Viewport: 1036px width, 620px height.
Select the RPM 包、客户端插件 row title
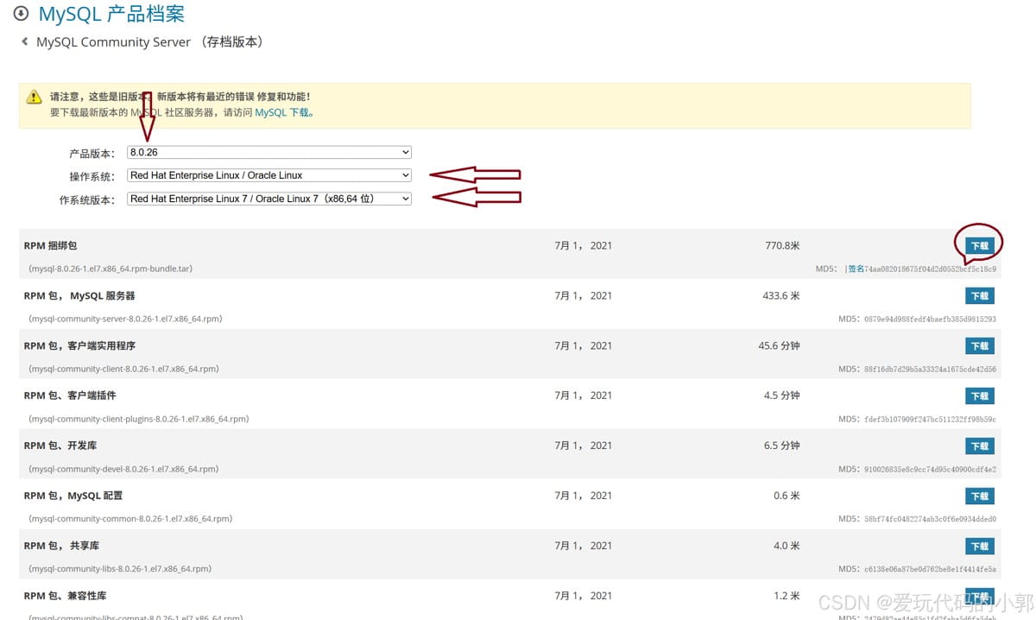[x=70, y=395]
